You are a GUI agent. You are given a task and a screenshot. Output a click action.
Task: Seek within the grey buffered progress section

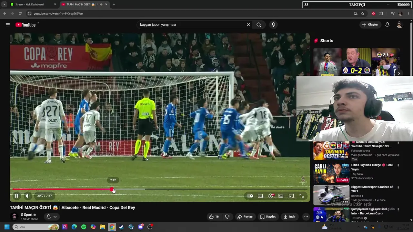pyautogui.click(x=129, y=189)
